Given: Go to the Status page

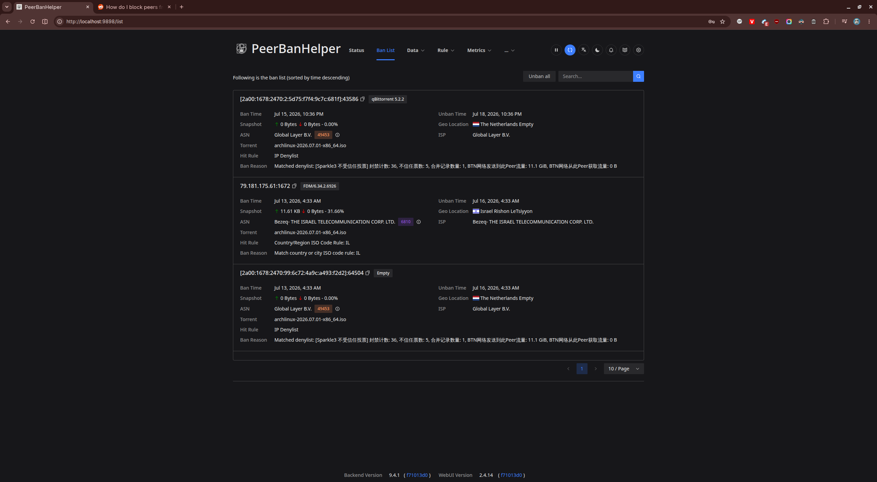Looking at the screenshot, I should [356, 50].
